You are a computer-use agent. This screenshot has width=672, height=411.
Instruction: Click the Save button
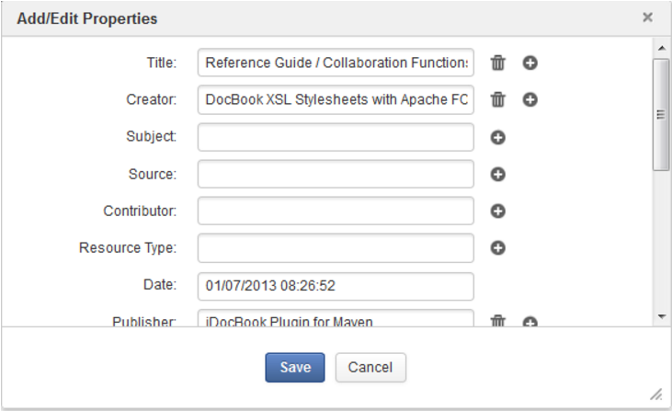[x=295, y=367]
